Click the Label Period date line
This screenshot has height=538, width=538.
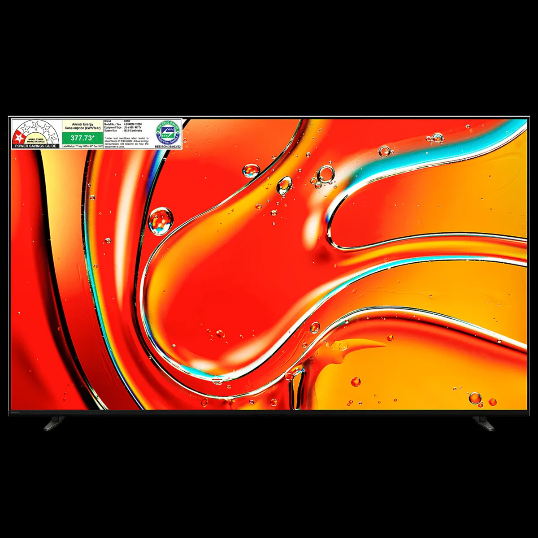point(82,146)
